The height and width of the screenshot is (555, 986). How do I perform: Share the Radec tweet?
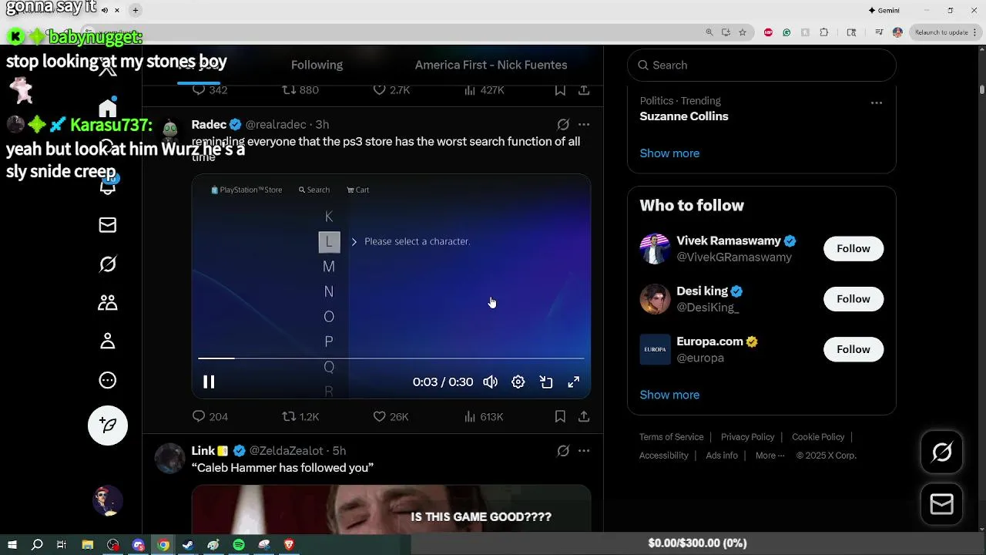pyautogui.click(x=584, y=416)
